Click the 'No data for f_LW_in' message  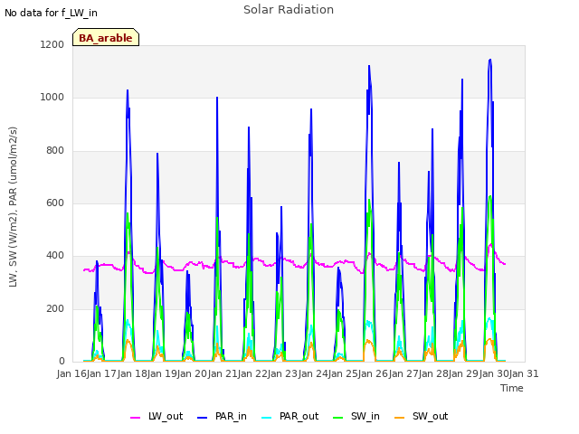[51, 13]
